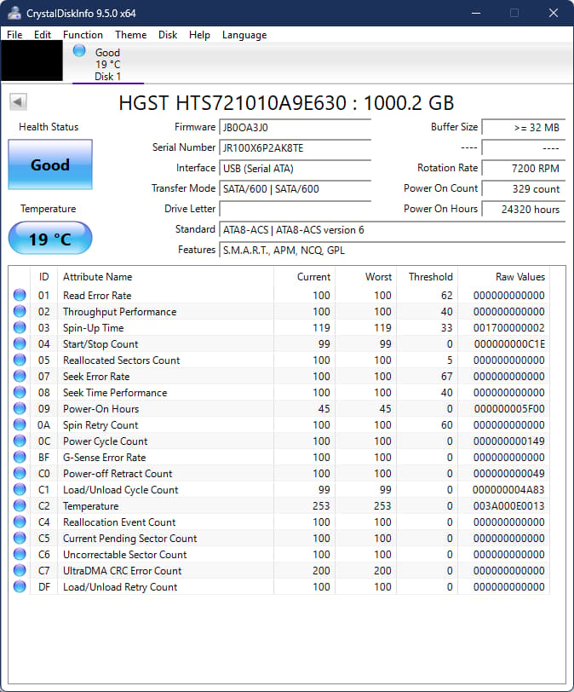The height and width of the screenshot is (692, 574).
Task: Click the Power On Hours 24320 hours field
Action: point(523,209)
